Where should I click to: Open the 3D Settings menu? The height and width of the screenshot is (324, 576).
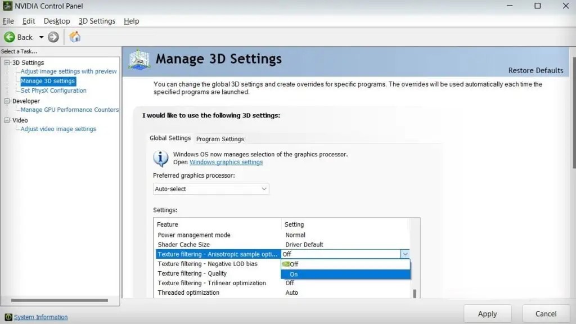point(97,21)
